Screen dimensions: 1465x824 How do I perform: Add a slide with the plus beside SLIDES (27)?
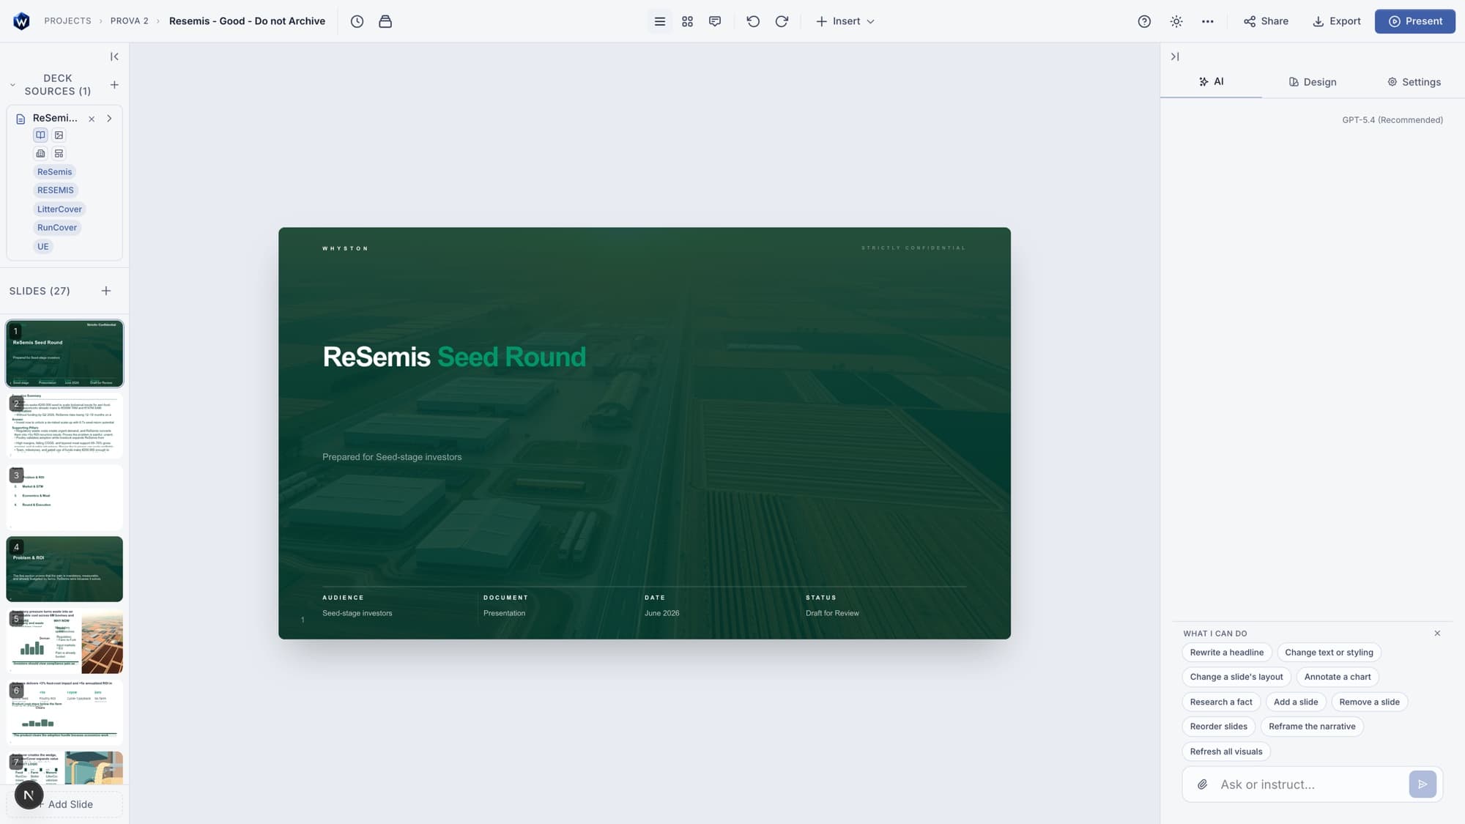pyautogui.click(x=106, y=291)
